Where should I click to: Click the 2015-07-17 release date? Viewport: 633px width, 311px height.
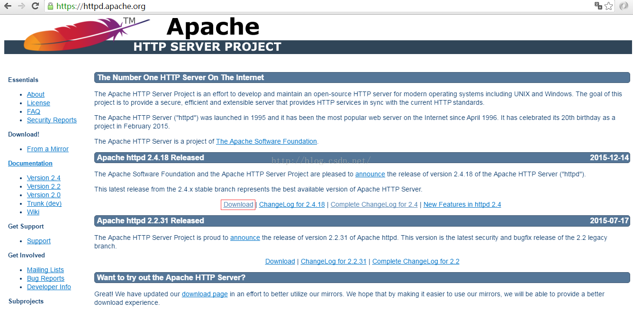click(x=609, y=221)
